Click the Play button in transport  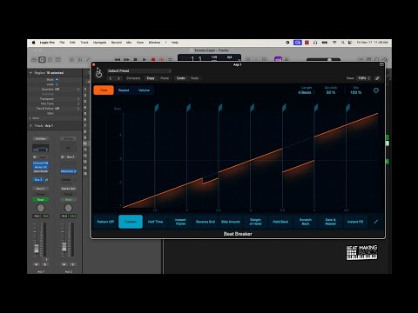[144, 59]
